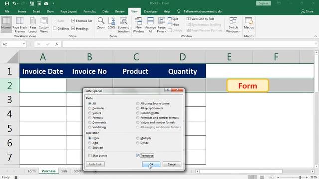319x179 pixels.
Task: Click the camera icon in Quick Access Toolbar
Action: coord(46,3)
